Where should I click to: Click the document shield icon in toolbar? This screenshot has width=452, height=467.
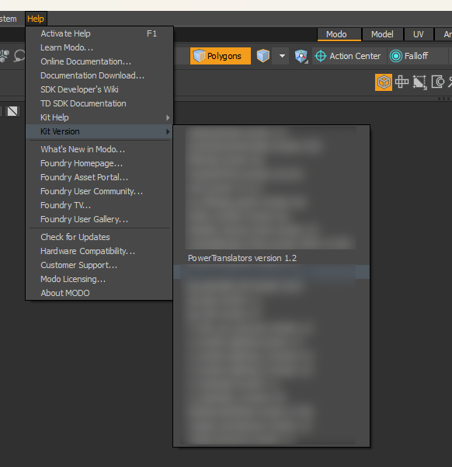[x=438, y=82]
